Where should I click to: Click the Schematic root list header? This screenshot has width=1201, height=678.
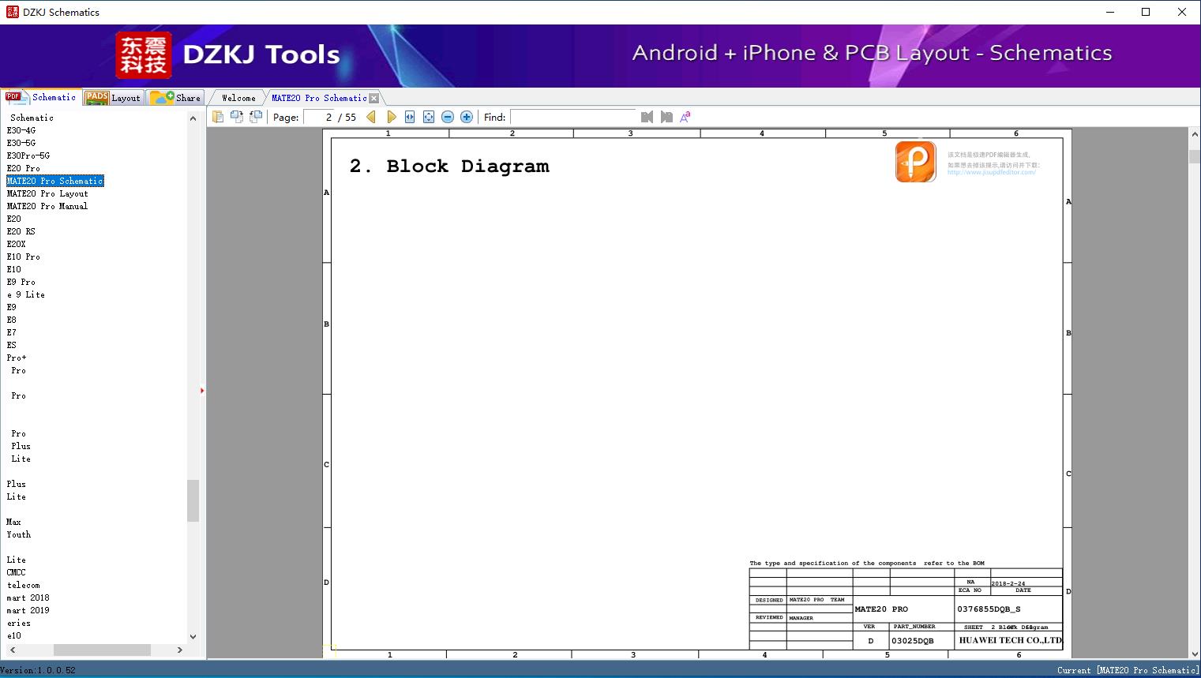32,118
